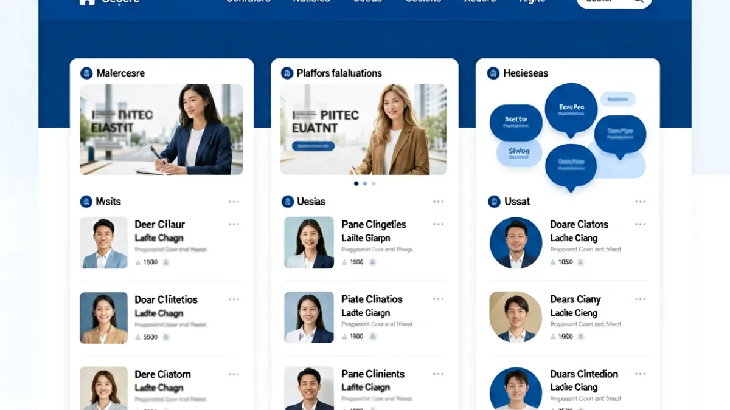Open more options for Dears Ciany
Image resolution: width=730 pixels, height=410 pixels.
click(640, 299)
